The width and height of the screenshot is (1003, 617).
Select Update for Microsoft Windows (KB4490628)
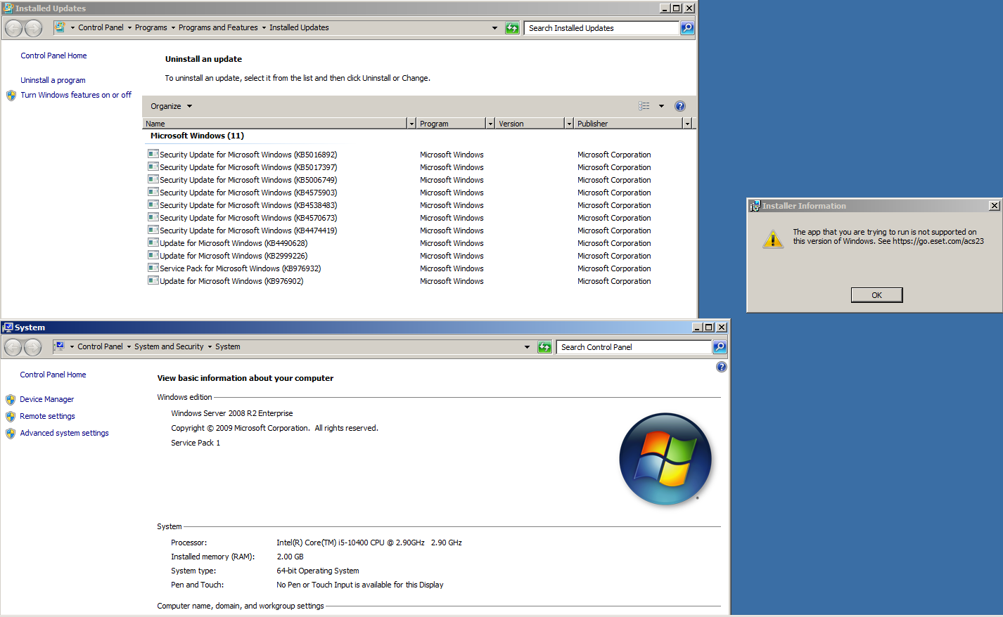[234, 243]
